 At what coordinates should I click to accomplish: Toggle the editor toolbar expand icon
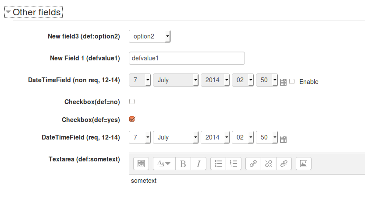pyautogui.click(x=141, y=164)
